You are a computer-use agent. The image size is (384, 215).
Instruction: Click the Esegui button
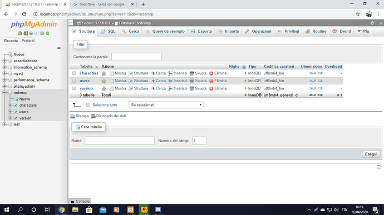[x=371, y=154]
